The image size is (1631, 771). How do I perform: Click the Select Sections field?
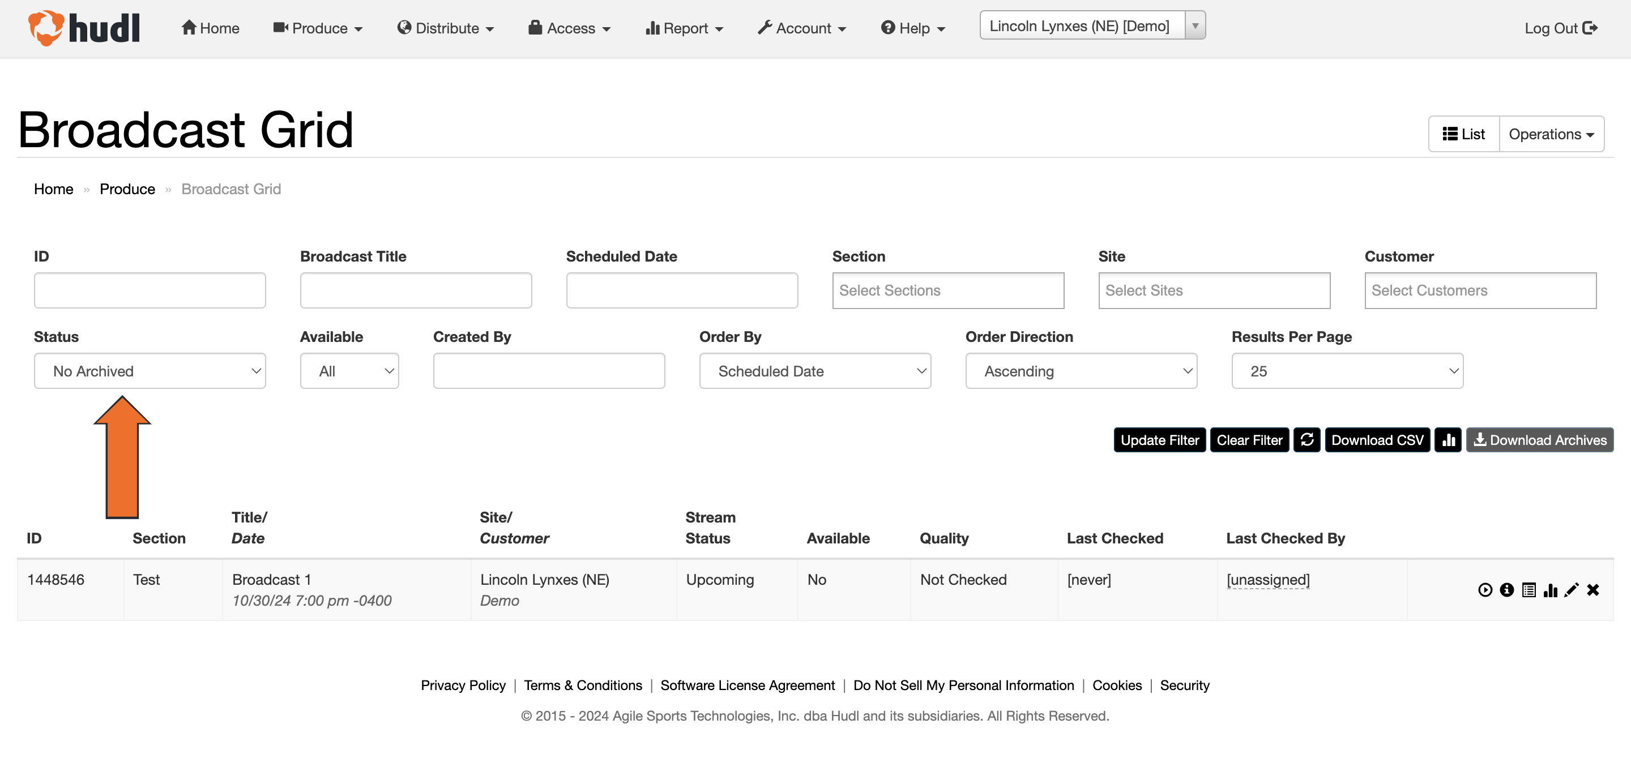pyautogui.click(x=949, y=290)
